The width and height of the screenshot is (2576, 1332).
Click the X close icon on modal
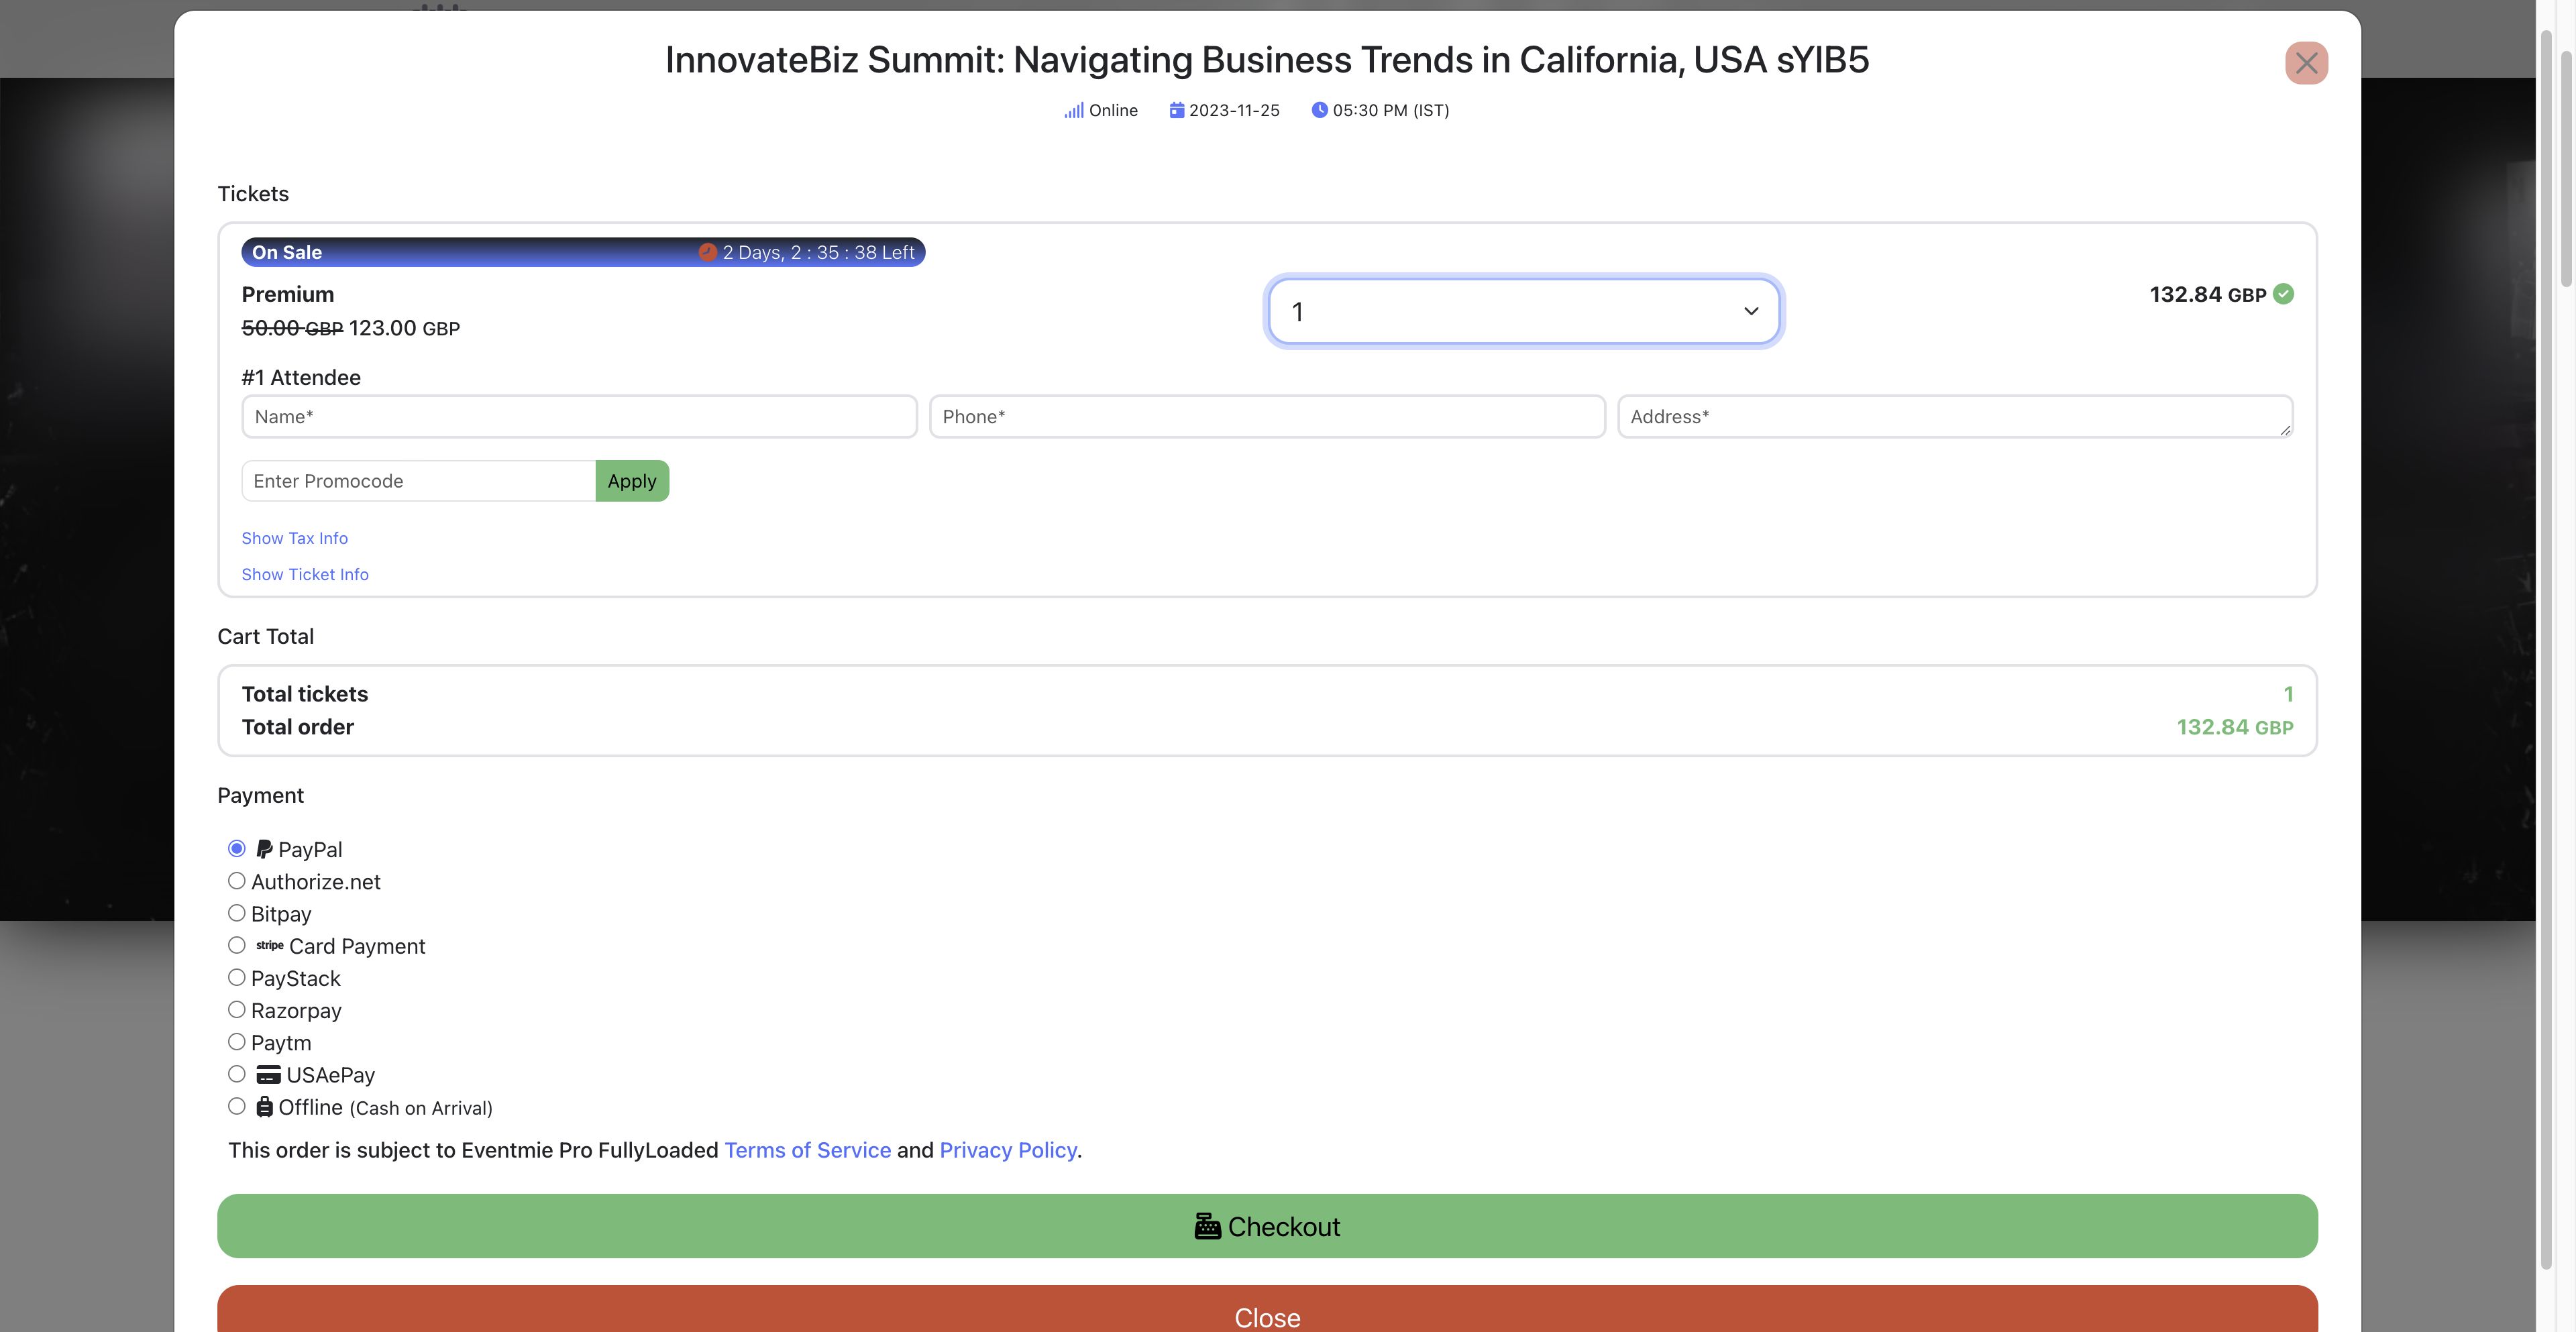tap(2306, 63)
